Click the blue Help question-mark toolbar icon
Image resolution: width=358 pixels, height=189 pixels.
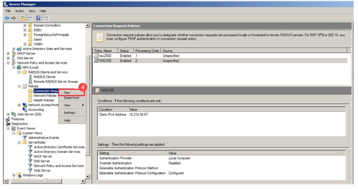click(x=38, y=18)
